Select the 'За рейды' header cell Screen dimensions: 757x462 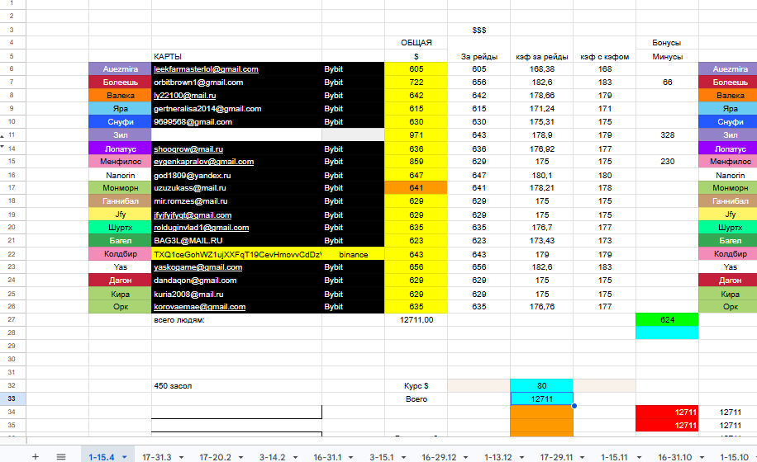[479, 56]
